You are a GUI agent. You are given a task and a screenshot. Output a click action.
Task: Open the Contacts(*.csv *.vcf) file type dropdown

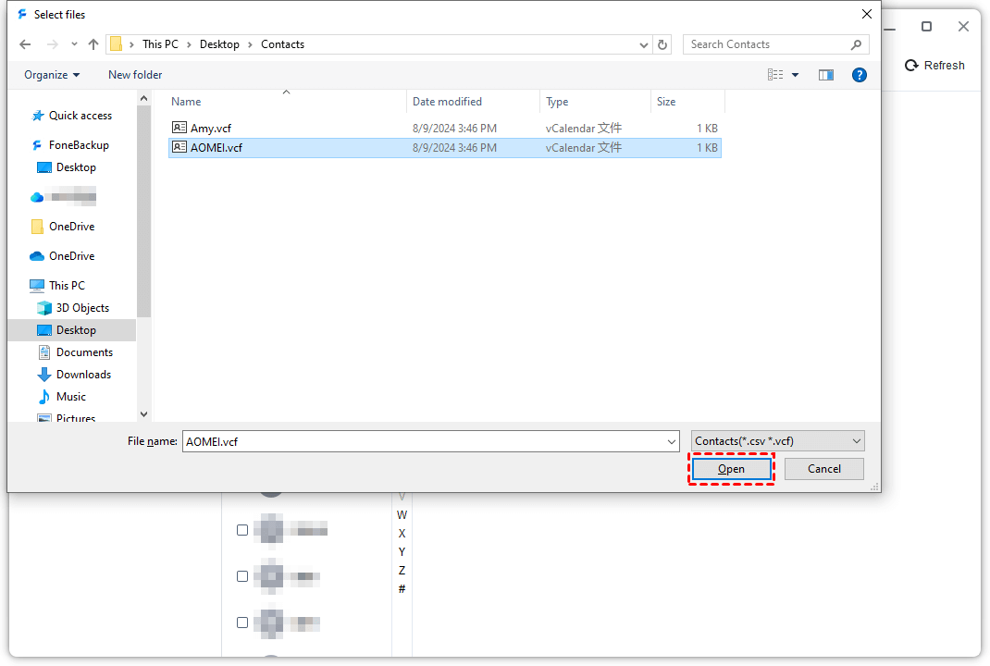tap(778, 441)
